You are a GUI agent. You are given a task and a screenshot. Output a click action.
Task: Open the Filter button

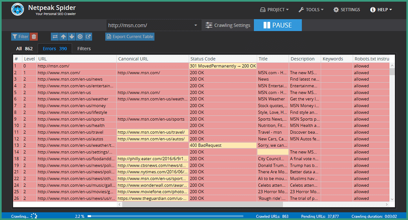point(20,37)
